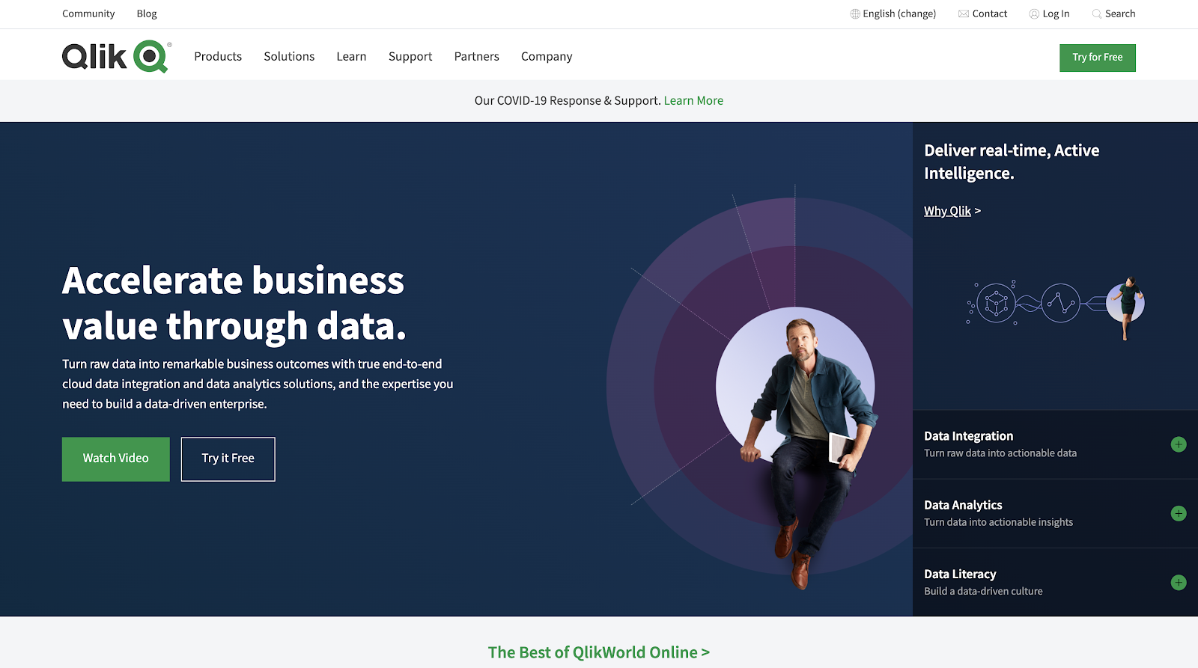Image resolution: width=1198 pixels, height=668 pixels.
Task: Click the Data Integration heading
Action: (968, 436)
